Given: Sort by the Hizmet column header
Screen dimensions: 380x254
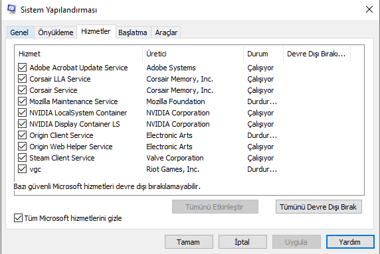Looking at the screenshot, I should [x=79, y=54].
